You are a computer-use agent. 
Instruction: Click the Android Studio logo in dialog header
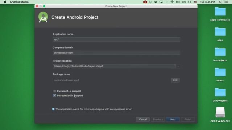point(43,17)
